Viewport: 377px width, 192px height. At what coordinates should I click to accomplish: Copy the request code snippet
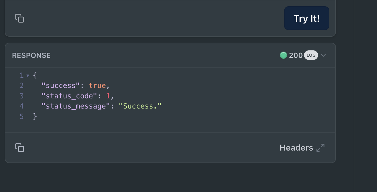[20, 18]
